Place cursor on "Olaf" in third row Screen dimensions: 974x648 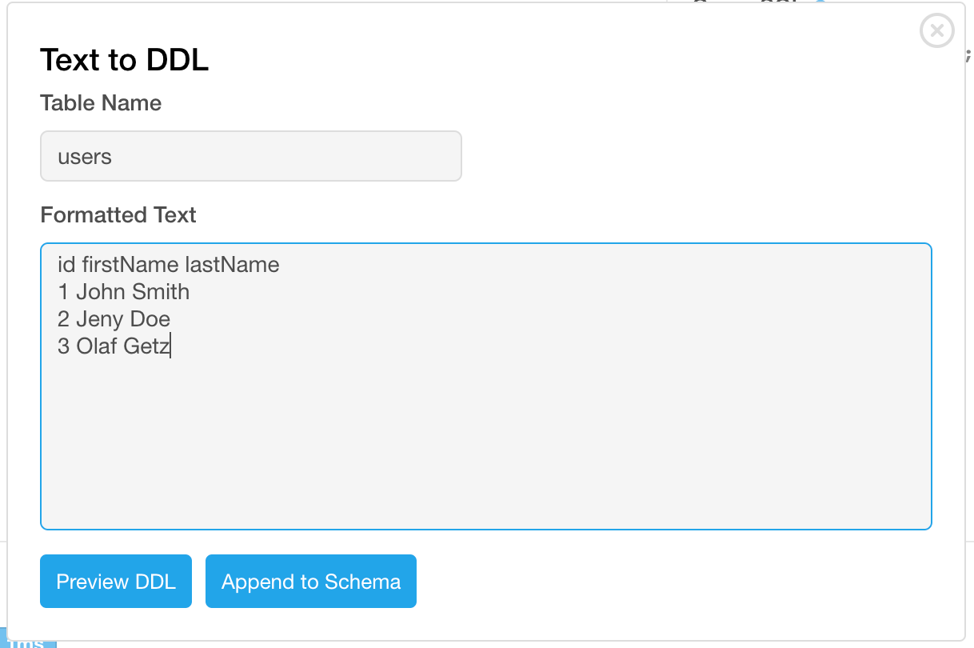click(x=96, y=346)
